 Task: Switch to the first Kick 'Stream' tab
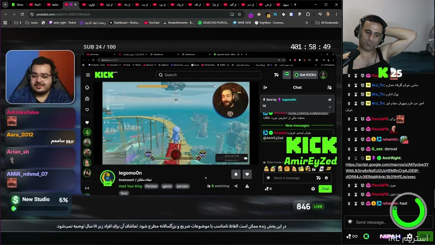(18, 5)
